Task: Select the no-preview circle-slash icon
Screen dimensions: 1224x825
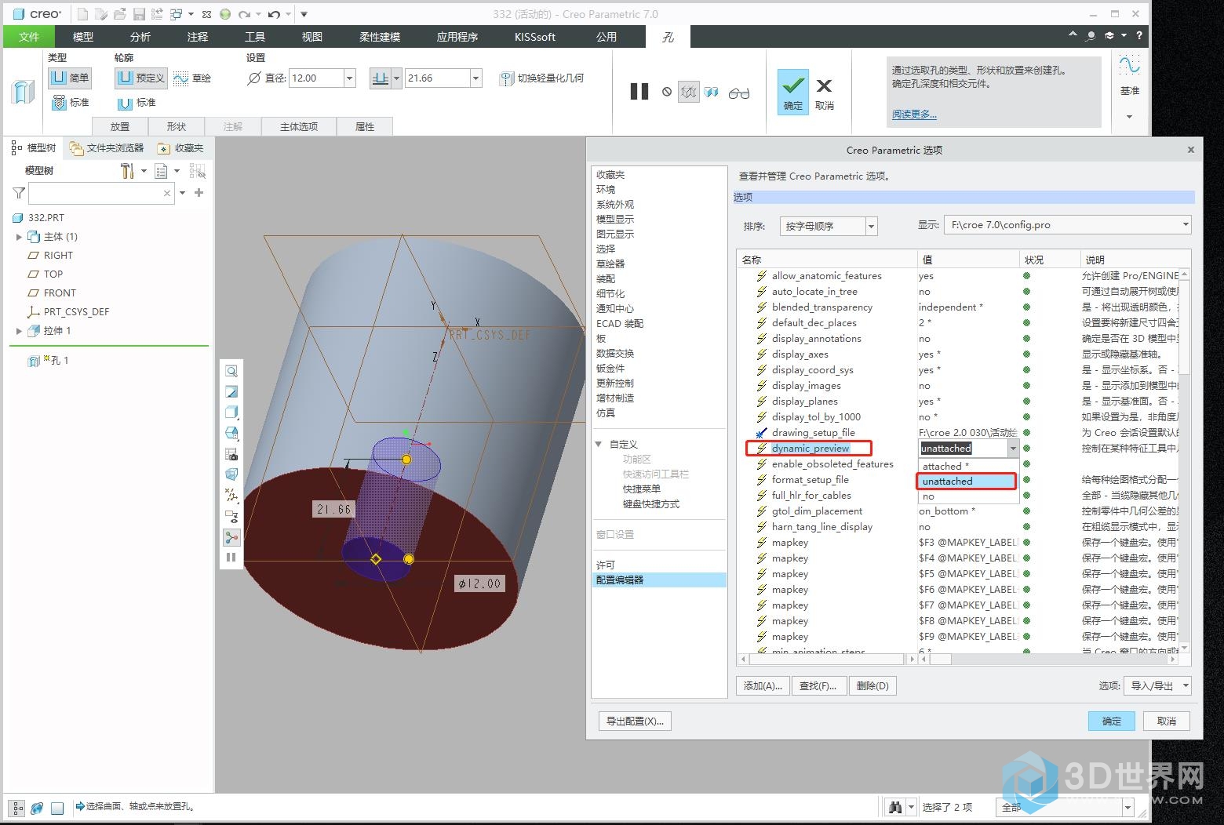Action: click(667, 92)
